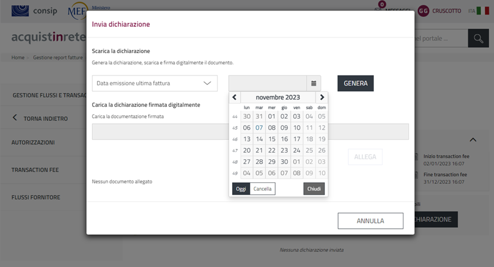Click the back arrow beside Torna Indietro
The image size is (494, 267).
tap(15, 118)
